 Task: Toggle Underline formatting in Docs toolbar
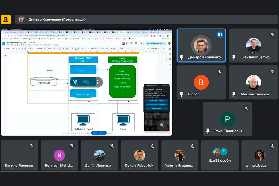pyautogui.click(x=73, y=48)
